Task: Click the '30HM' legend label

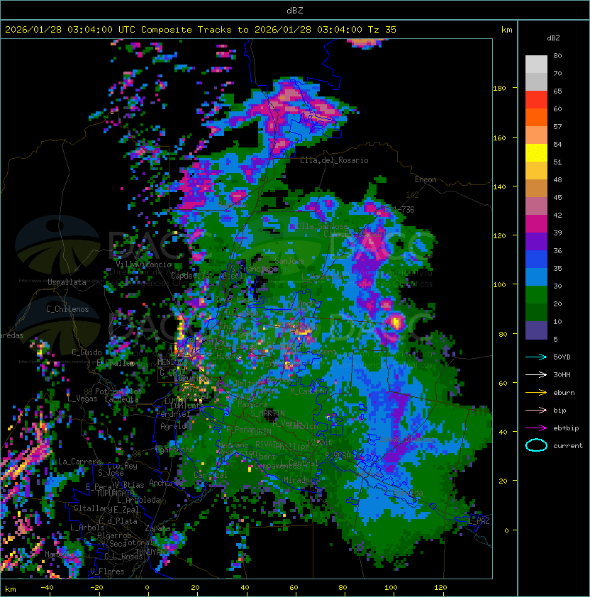Action: point(562,374)
